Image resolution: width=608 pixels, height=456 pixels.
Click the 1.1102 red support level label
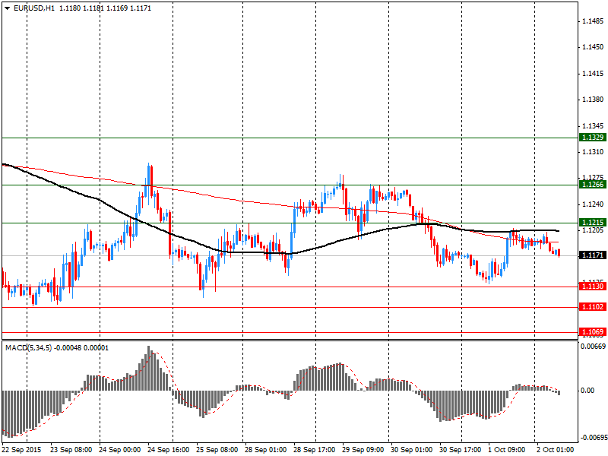(x=593, y=307)
